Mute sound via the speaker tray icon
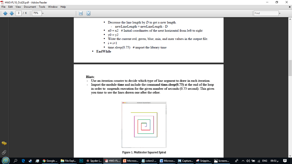Image resolution: width=292 pixels, height=164 pixels. tap(248, 161)
